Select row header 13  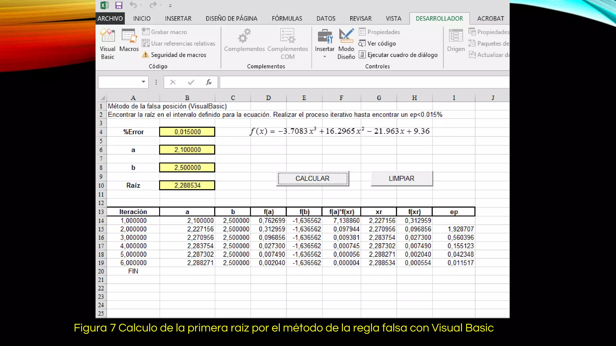[x=101, y=212]
